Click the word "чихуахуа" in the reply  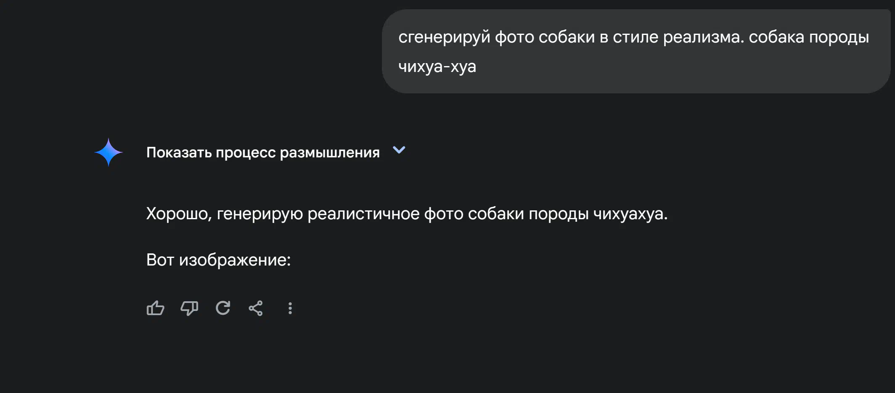628,214
